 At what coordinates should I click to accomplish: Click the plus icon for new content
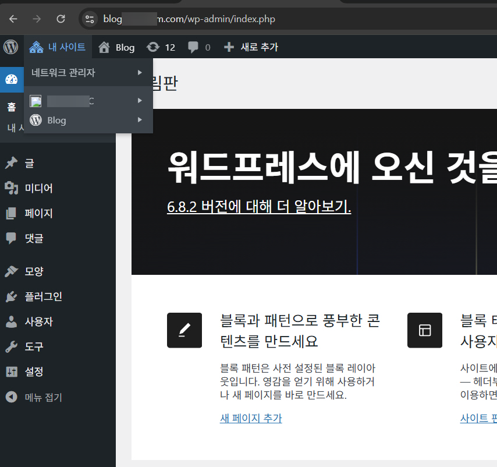229,47
